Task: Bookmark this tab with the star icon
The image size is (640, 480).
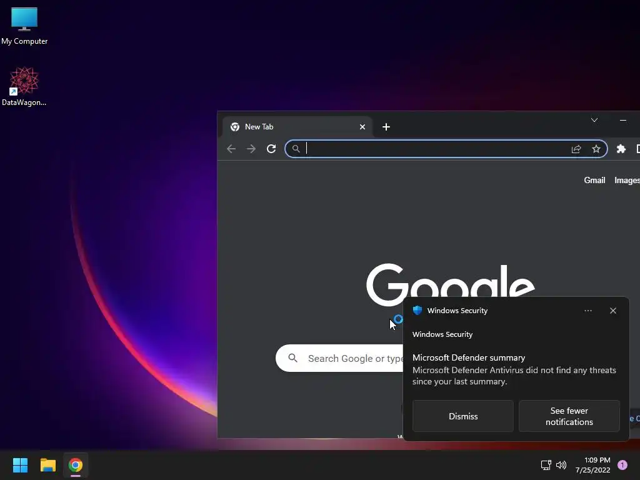Action: point(596,149)
